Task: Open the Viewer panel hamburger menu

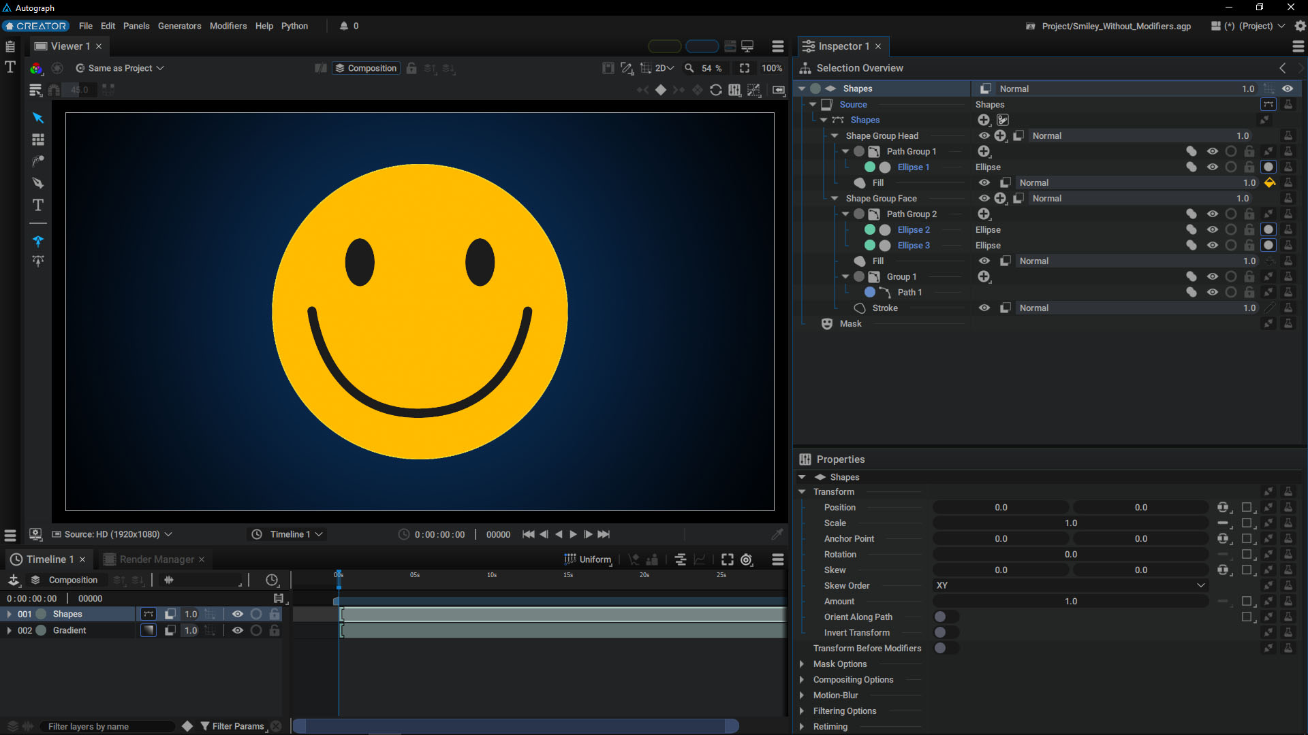Action: 777,46
